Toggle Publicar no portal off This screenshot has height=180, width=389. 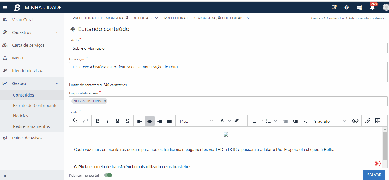(x=108, y=175)
